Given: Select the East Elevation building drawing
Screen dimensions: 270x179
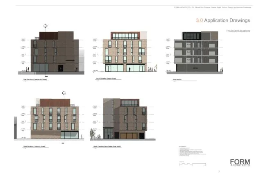Looking at the screenshot, I should point(55,51).
